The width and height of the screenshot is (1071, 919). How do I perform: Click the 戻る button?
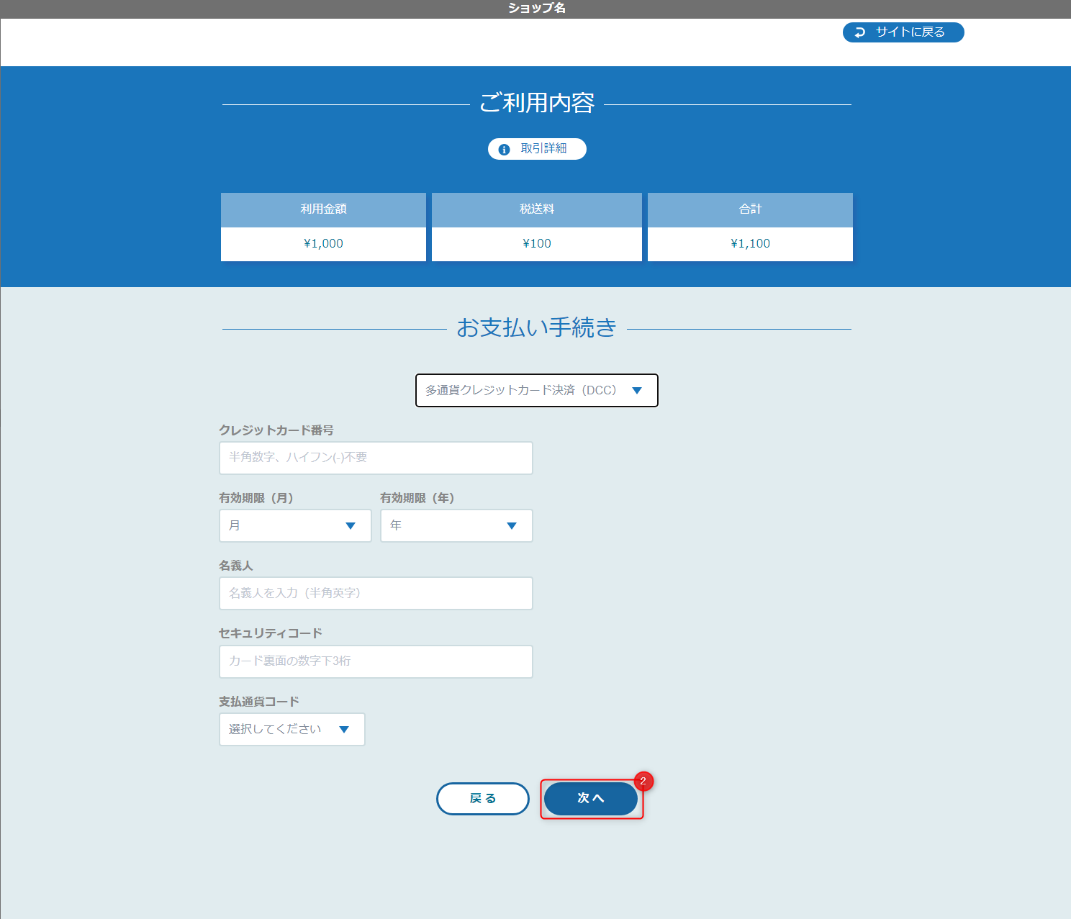point(482,799)
